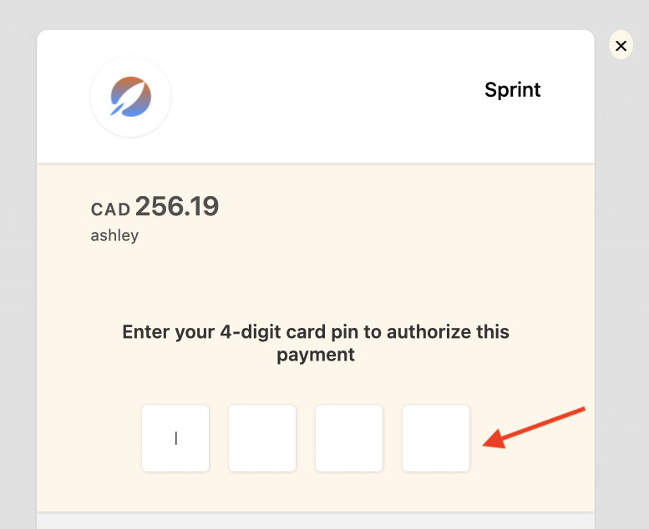Click the 256.19 payment amount
649x529 pixels.
(177, 207)
